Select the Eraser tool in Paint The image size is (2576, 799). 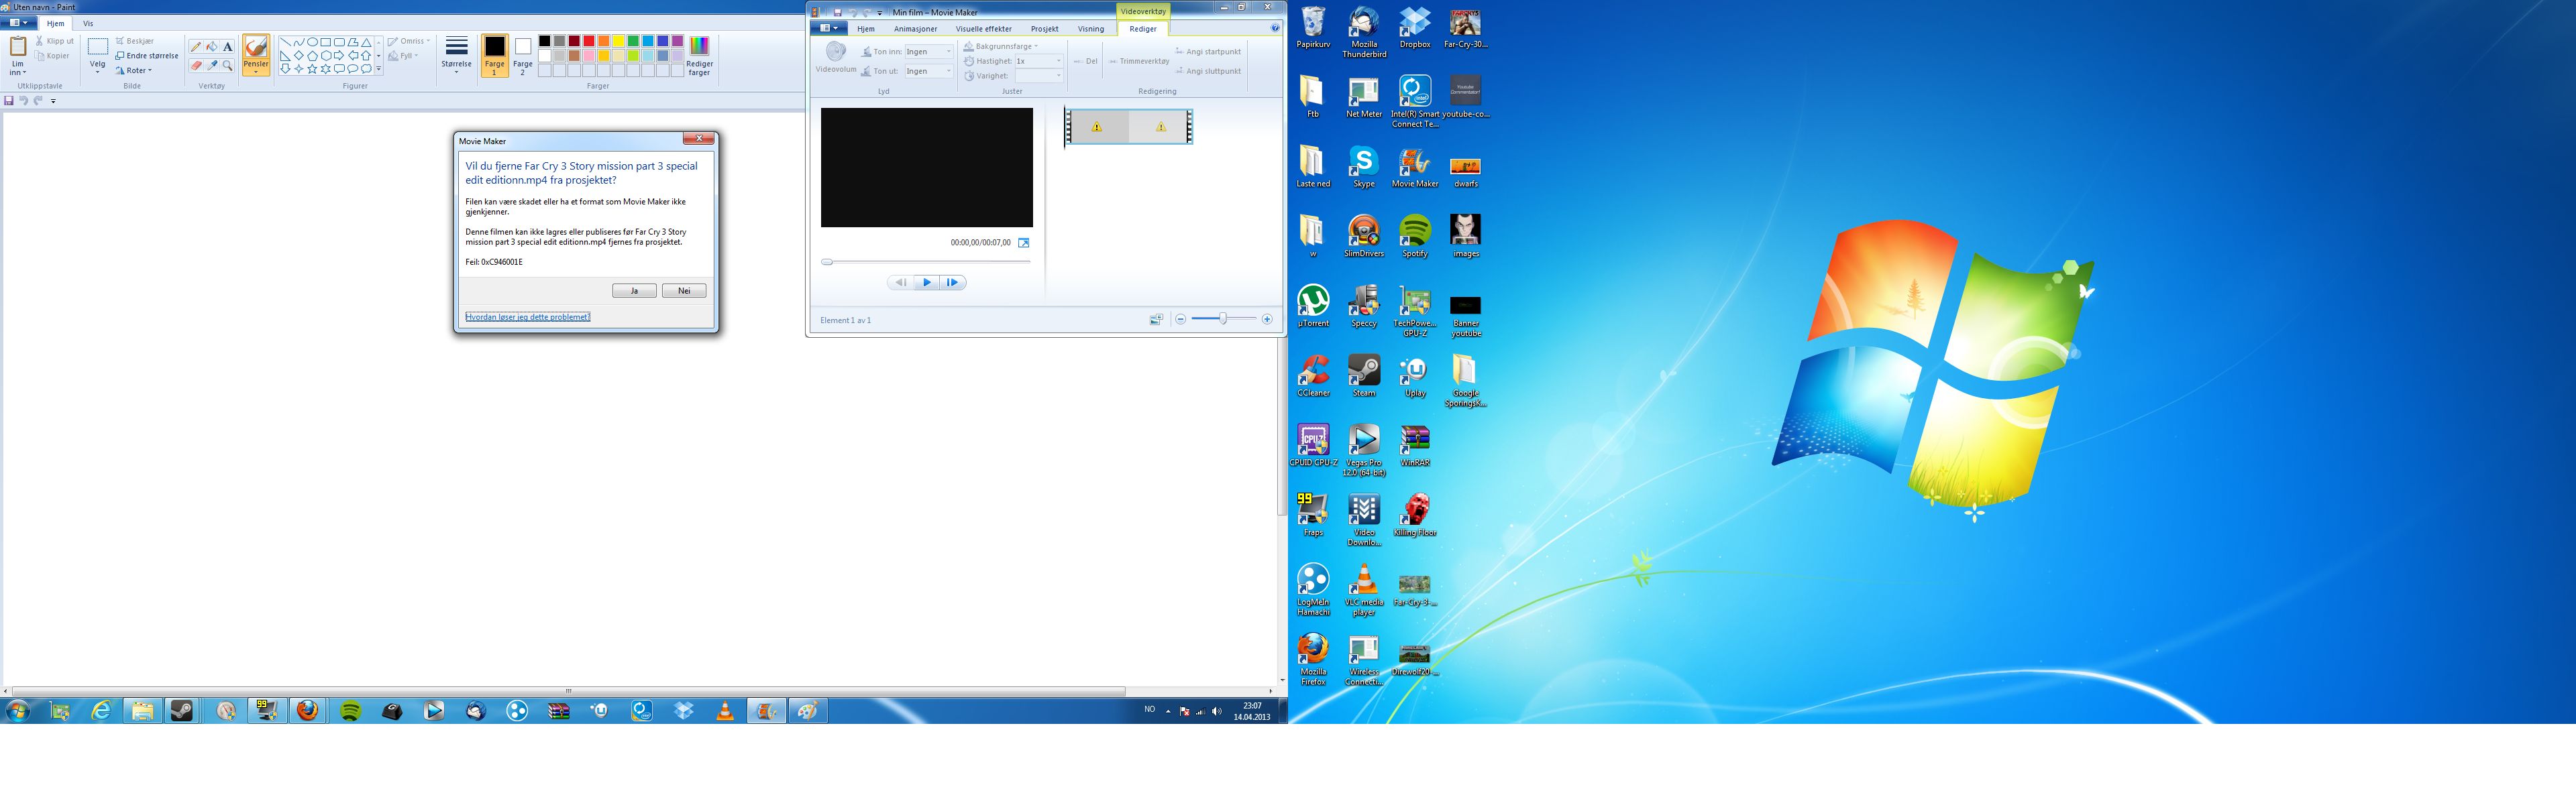[196, 66]
